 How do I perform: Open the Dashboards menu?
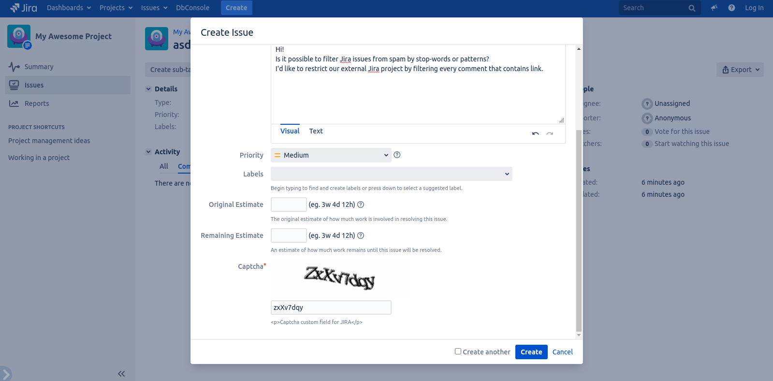[69, 8]
